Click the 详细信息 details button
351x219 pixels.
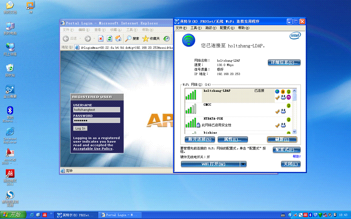tap(284, 62)
